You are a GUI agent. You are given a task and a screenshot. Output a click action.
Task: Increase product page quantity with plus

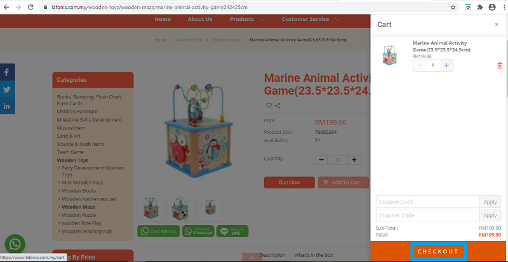[x=354, y=160]
